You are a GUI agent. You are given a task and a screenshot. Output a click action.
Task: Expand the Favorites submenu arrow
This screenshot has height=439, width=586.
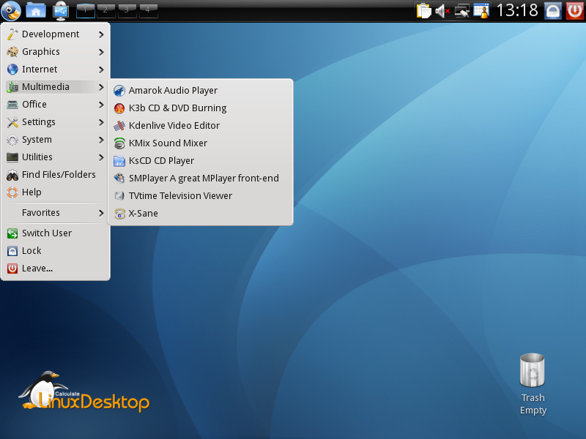coord(101,213)
